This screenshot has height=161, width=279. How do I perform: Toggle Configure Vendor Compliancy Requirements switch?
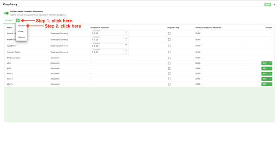(x=6, y=13)
